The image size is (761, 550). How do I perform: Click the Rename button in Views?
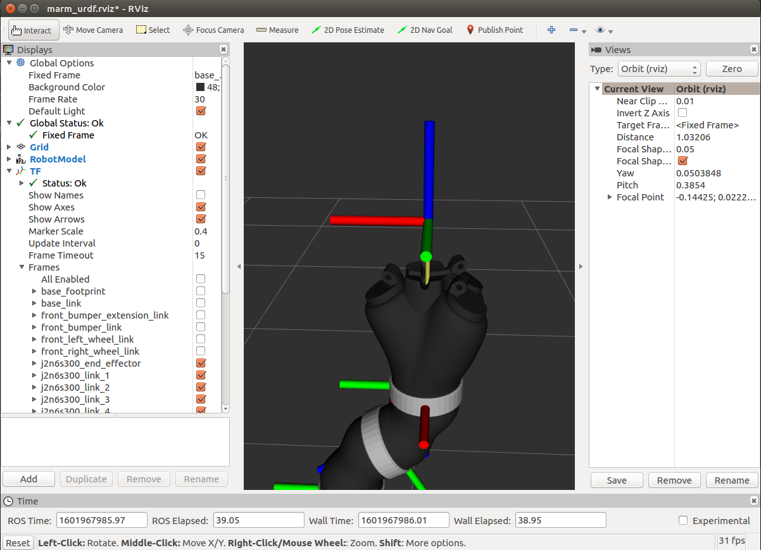tap(732, 480)
